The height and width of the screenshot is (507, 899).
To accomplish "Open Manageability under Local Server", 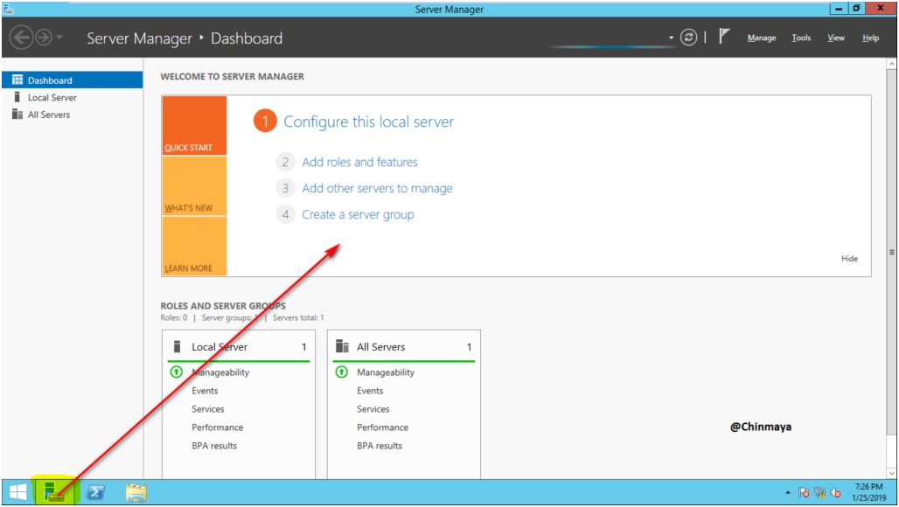I will pos(220,372).
